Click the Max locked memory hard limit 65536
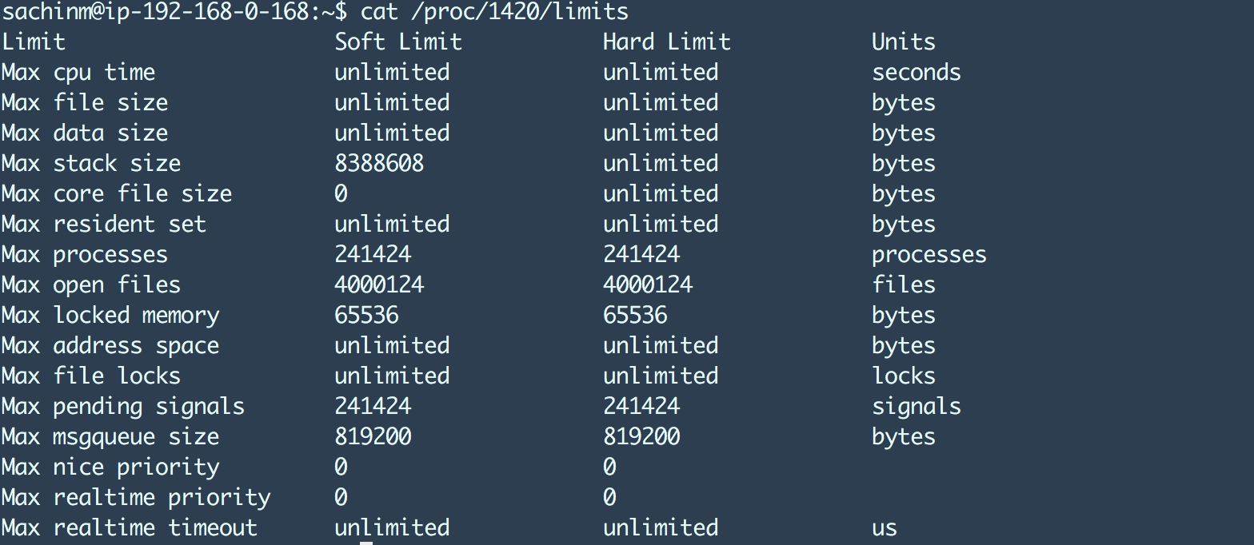 click(x=635, y=315)
